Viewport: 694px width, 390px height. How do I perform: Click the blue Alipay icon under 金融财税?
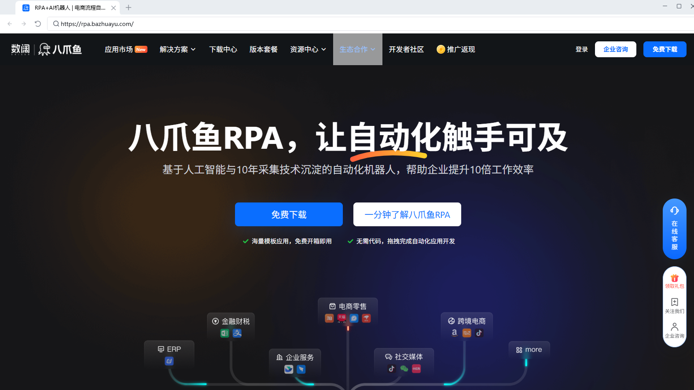pos(237,333)
